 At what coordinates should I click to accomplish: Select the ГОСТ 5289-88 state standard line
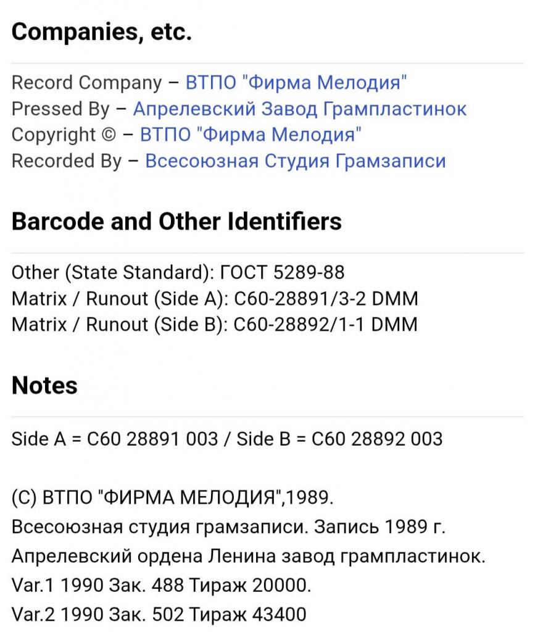tap(178, 272)
